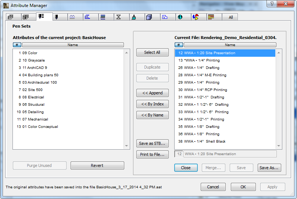Click the Select All button

(152, 52)
